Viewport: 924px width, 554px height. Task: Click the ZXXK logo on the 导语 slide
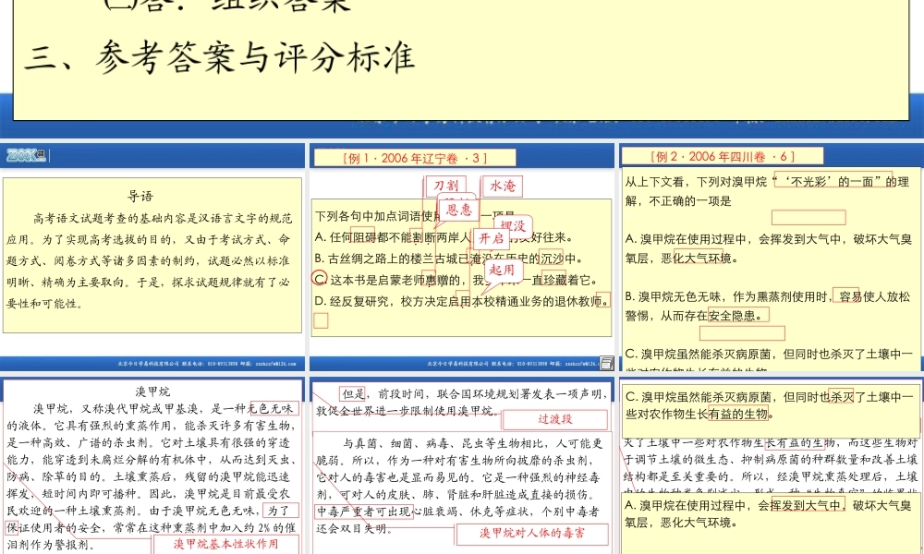pyautogui.click(x=26, y=155)
